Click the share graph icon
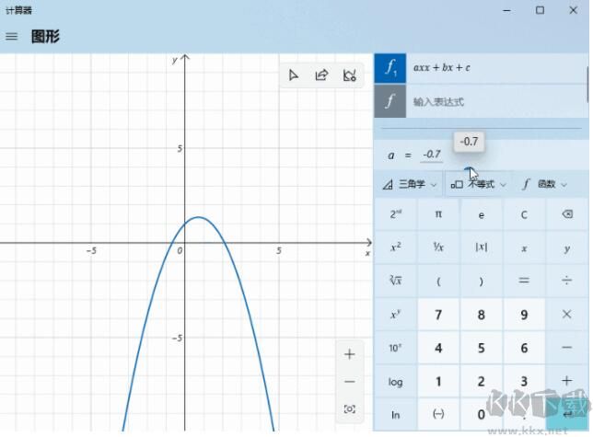This screenshot has height=437, width=593. click(321, 75)
